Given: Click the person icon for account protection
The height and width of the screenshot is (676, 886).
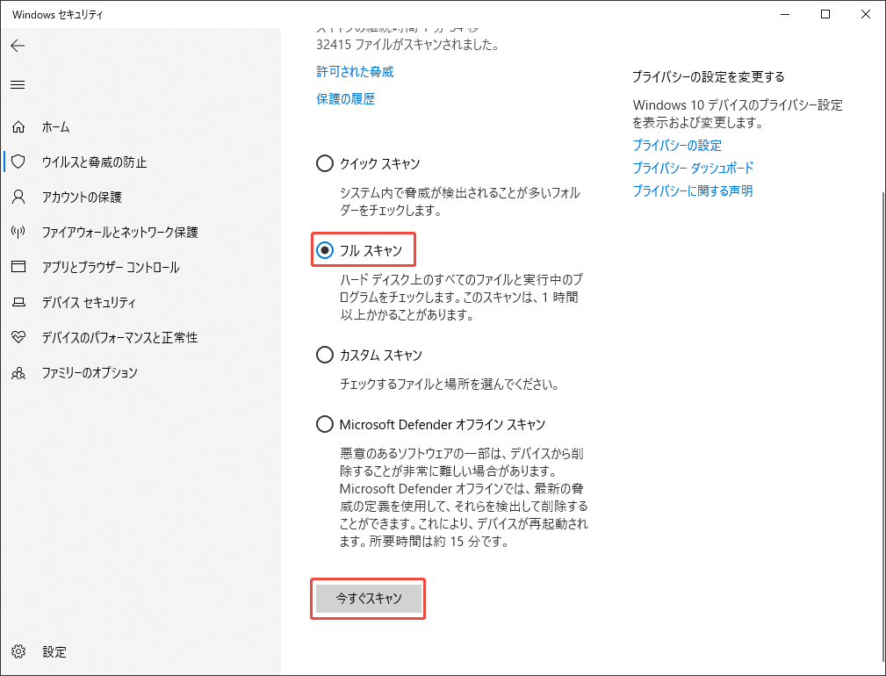Looking at the screenshot, I should 18,198.
